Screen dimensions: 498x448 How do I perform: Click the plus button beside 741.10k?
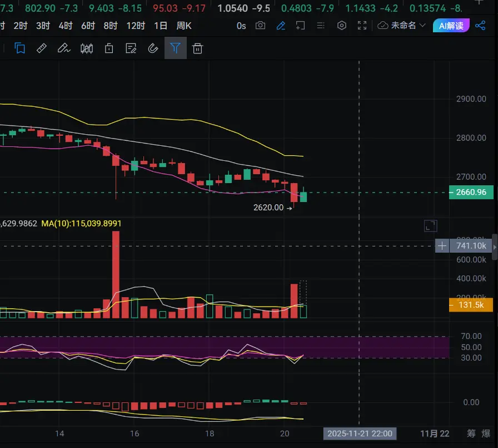pyautogui.click(x=442, y=245)
